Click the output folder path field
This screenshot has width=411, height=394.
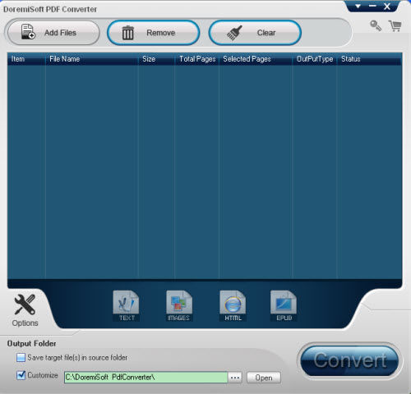click(x=146, y=378)
